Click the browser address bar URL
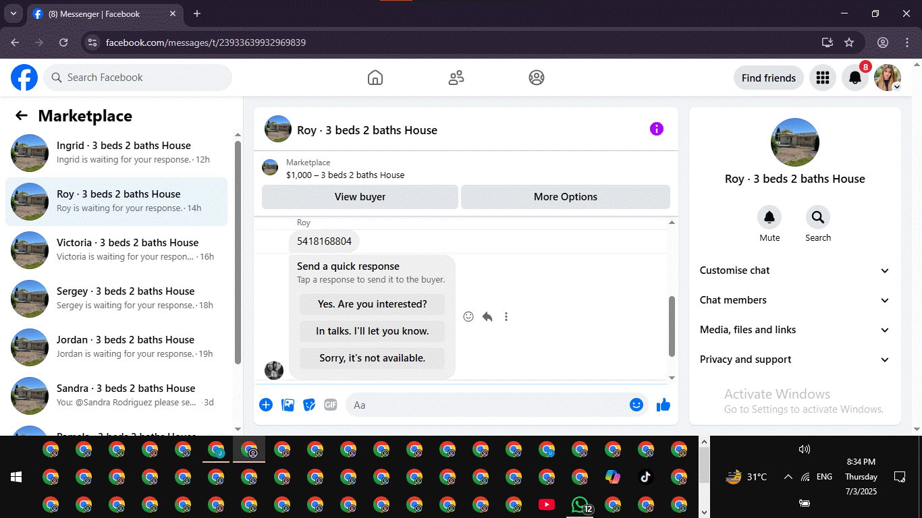The height and width of the screenshot is (518, 922). 206,42
